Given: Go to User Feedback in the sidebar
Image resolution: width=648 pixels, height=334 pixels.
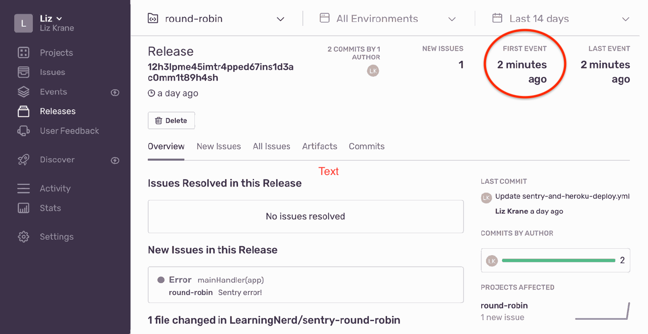Looking at the screenshot, I should 69,131.
